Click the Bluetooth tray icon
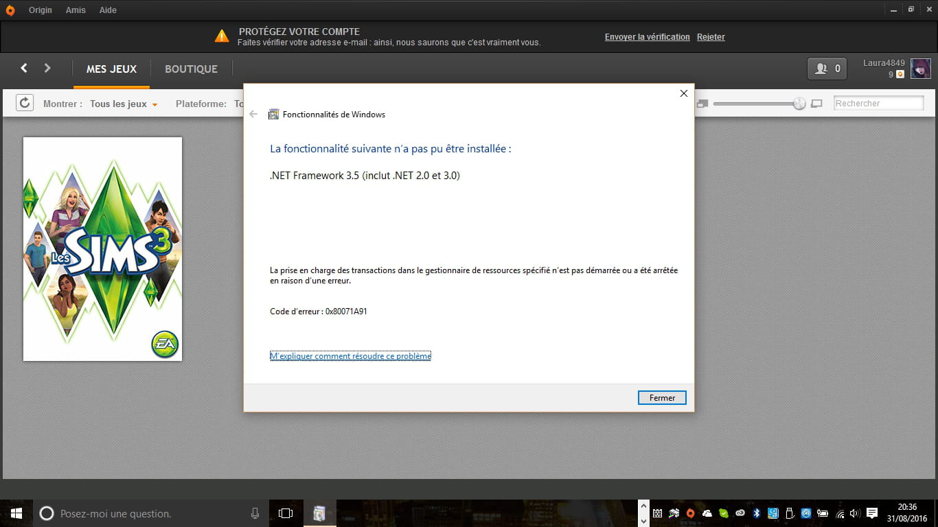This screenshot has height=527, width=938. click(x=756, y=513)
